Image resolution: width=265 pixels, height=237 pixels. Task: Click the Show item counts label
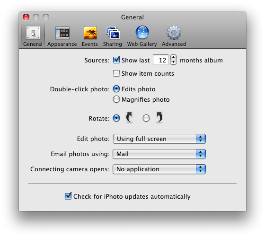tap(148, 74)
